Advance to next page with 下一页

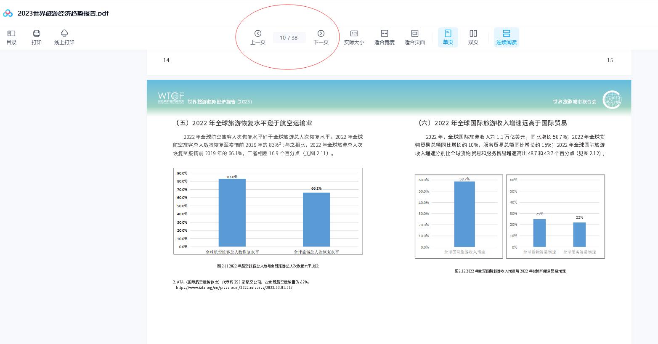pyautogui.click(x=321, y=37)
